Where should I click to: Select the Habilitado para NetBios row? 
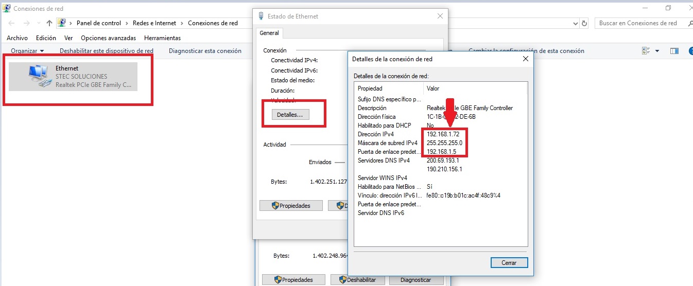441,187
